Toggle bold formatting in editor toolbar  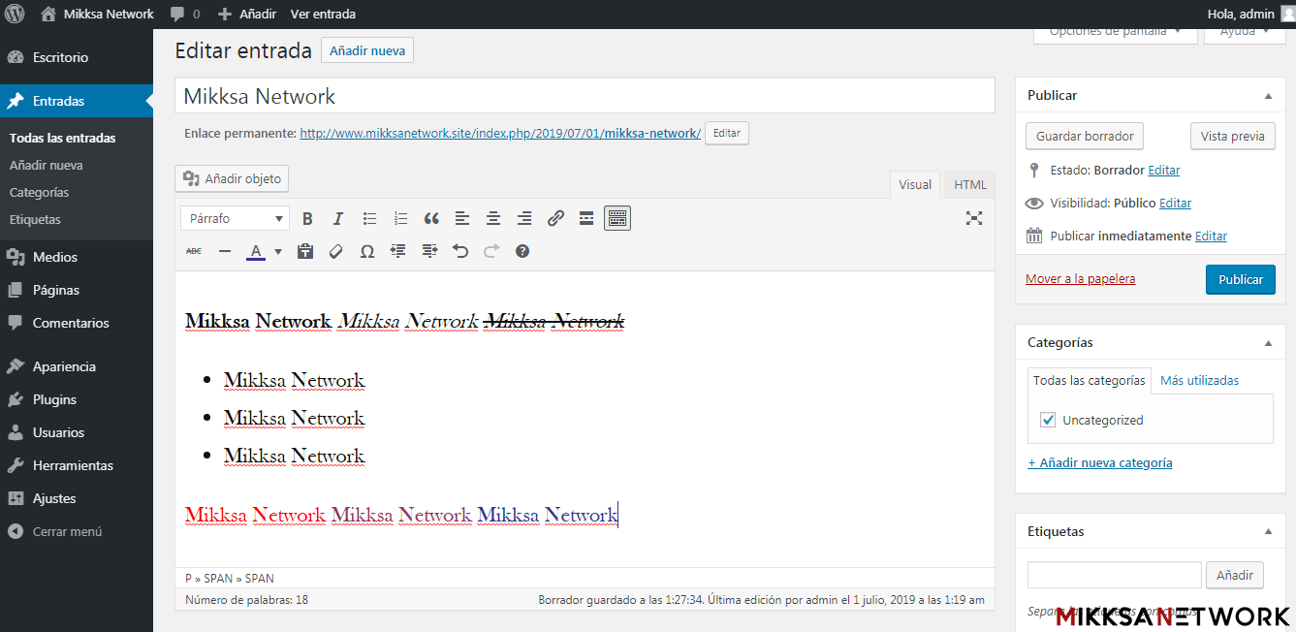pyautogui.click(x=307, y=219)
